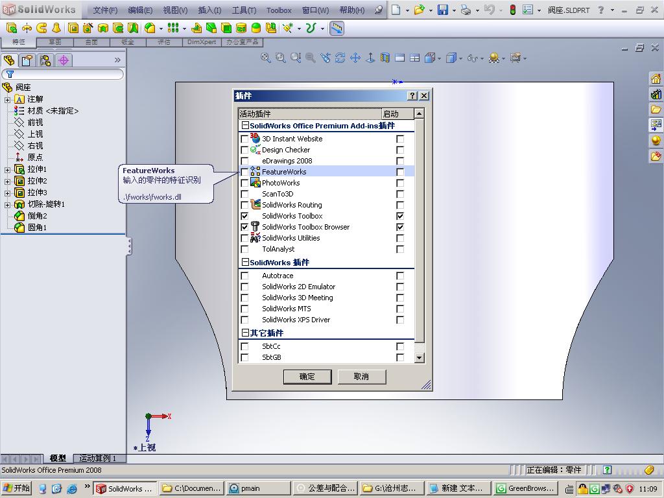Click the add-ins list scroll down arrow

420,358
